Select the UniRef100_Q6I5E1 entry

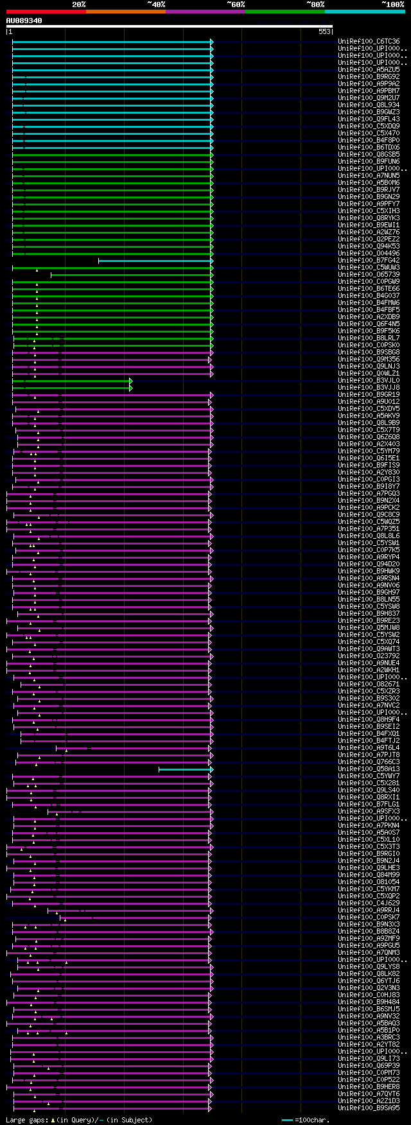(369, 458)
